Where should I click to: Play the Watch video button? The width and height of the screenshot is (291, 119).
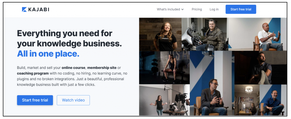click(73, 100)
